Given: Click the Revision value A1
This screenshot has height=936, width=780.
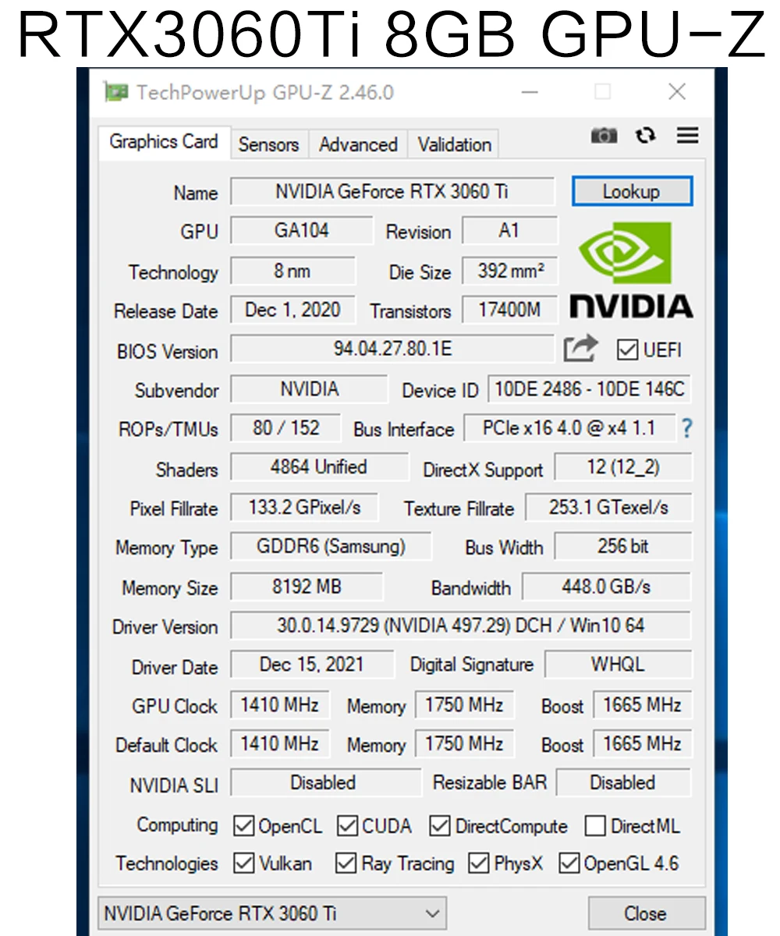Looking at the screenshot, I should click(x=510, y=230).
